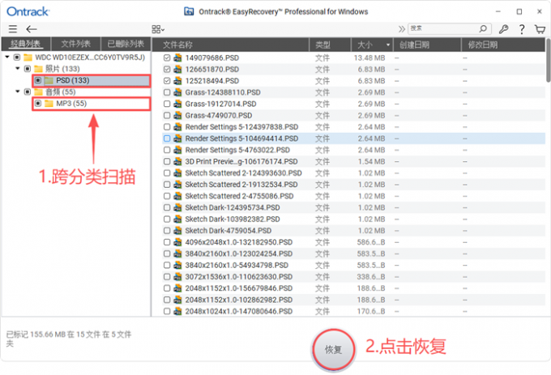Switch to the 已删除列表 tab
Viewport: 551px width, 375px height.
(x=126, y=44)
